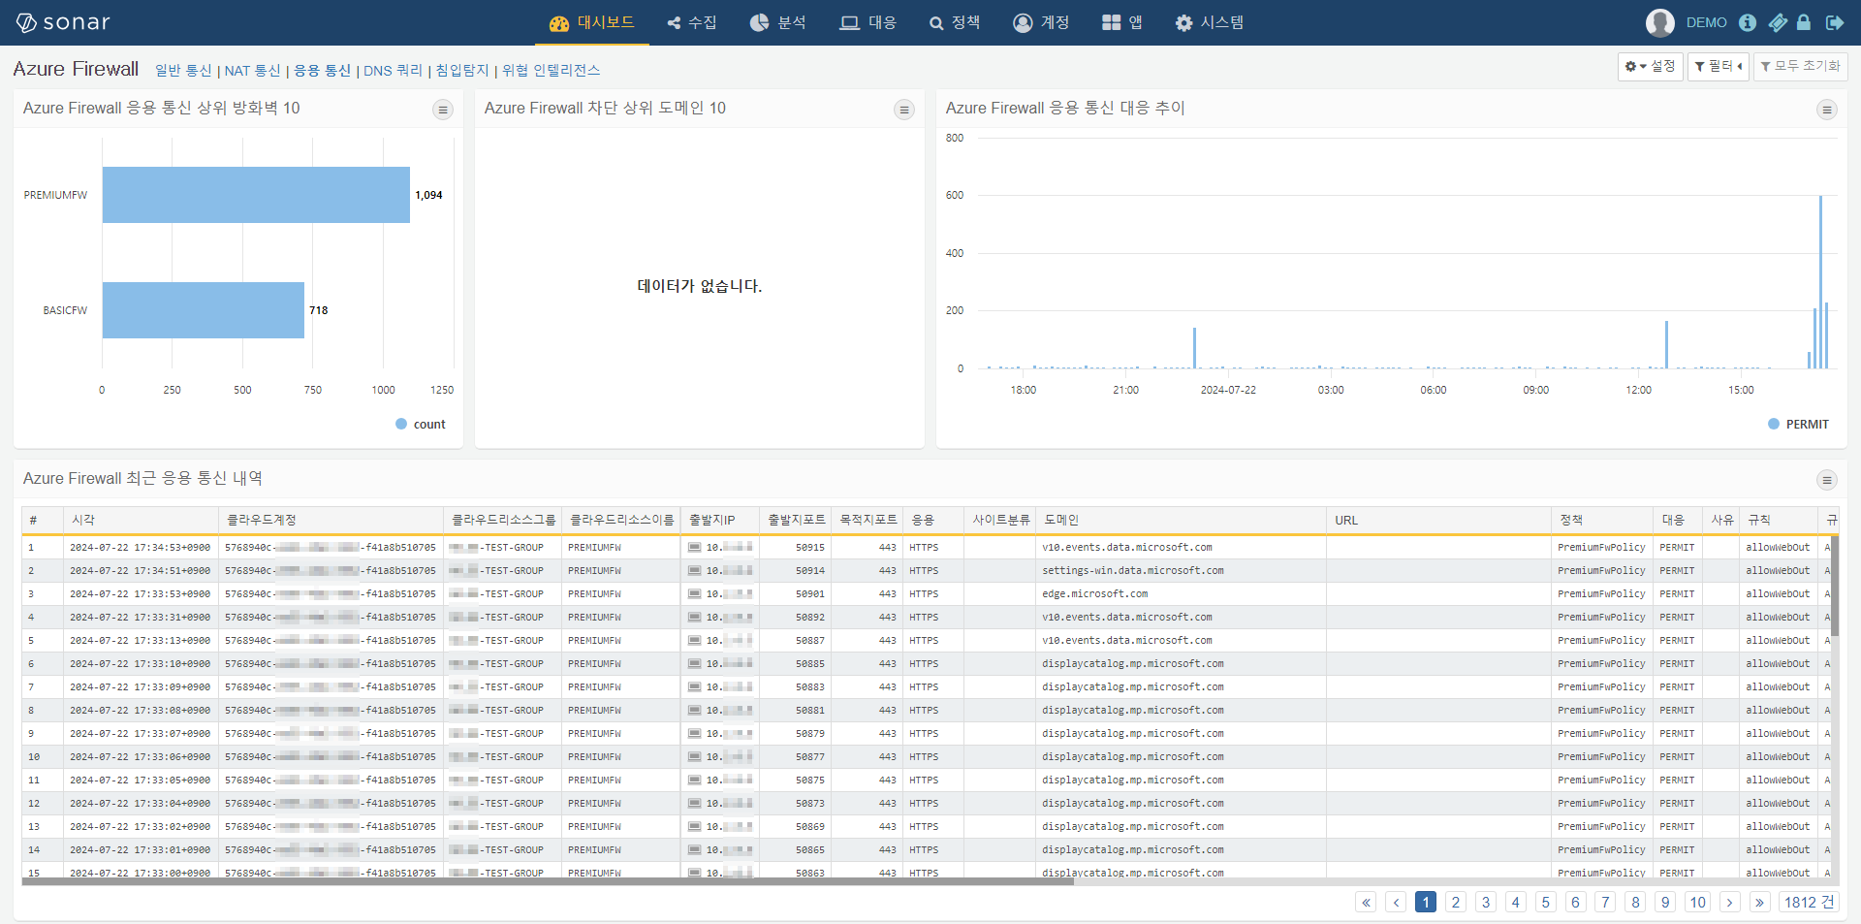Click the DEMO user avatar
Image resolution: width=1861 pixels, height=924 pixels.
coord(1659,22)
